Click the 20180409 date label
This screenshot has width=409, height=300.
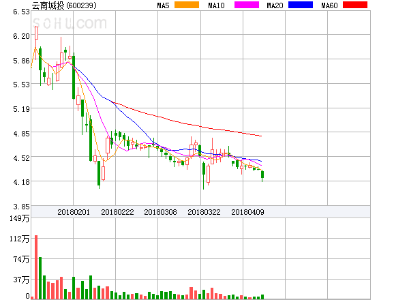click(247, 212)
